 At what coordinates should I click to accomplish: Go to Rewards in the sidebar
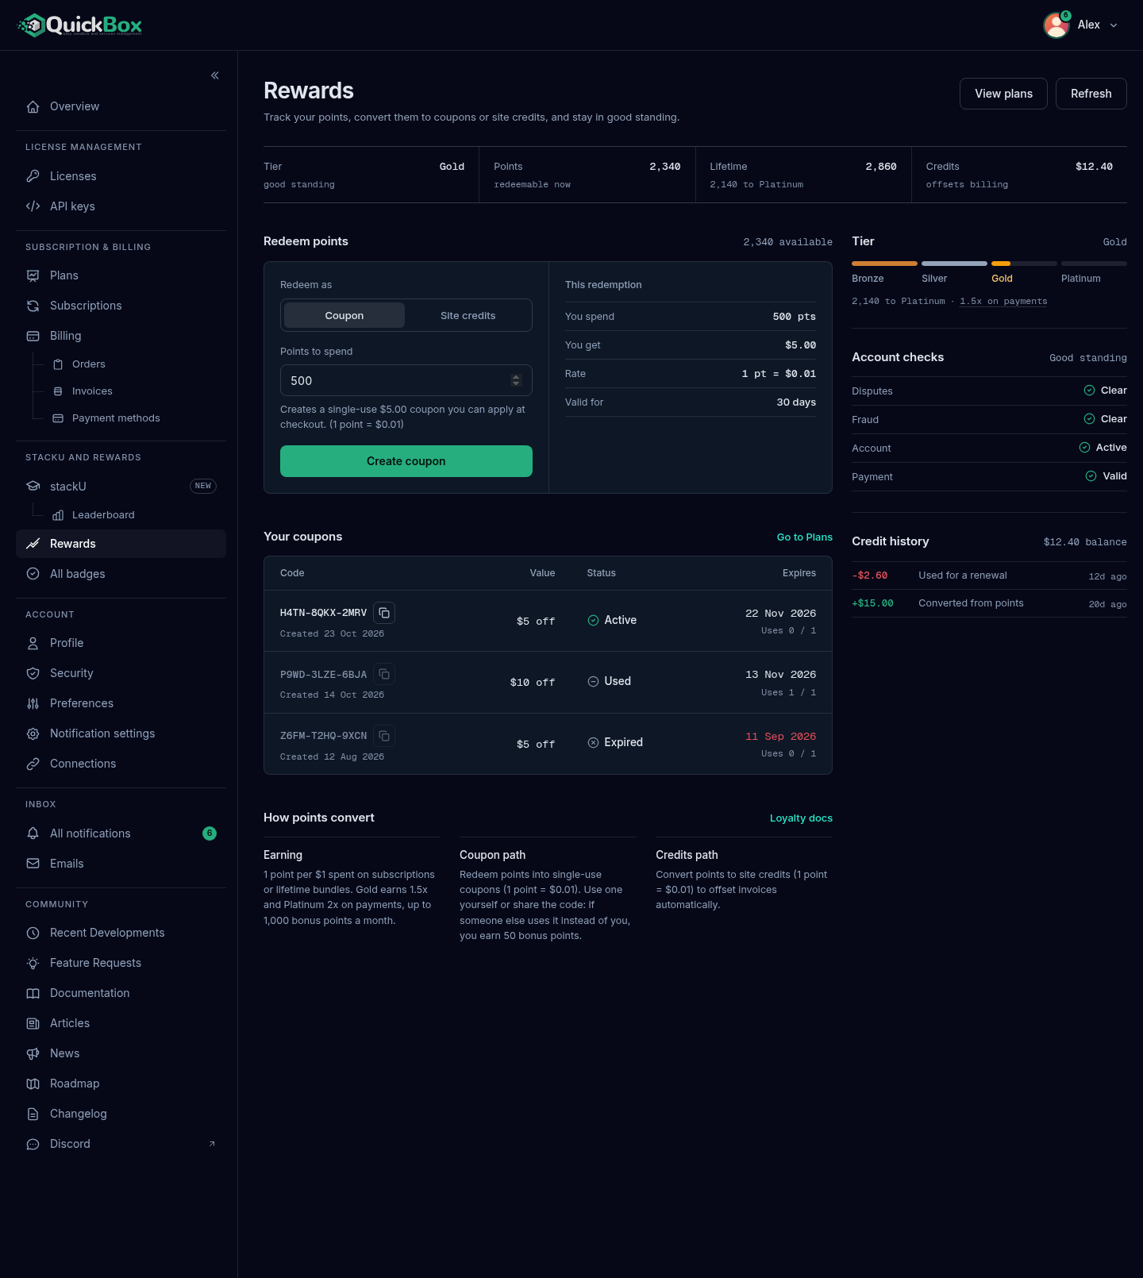(121, 544)
